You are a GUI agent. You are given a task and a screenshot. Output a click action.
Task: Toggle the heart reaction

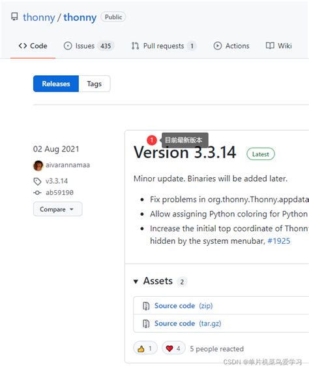[173, 348]
